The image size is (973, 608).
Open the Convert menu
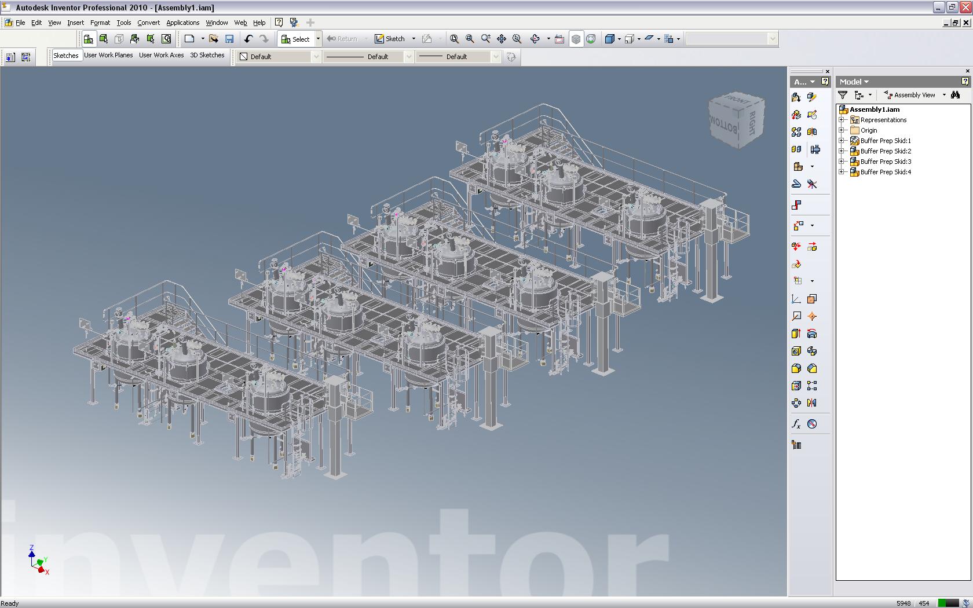[148, 23]
